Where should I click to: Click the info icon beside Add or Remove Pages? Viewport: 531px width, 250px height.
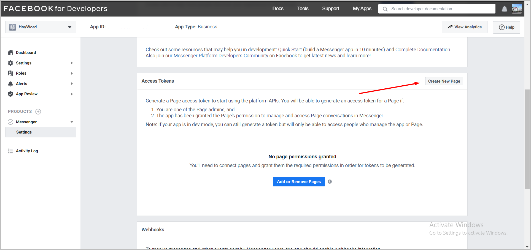pos(330,182)
